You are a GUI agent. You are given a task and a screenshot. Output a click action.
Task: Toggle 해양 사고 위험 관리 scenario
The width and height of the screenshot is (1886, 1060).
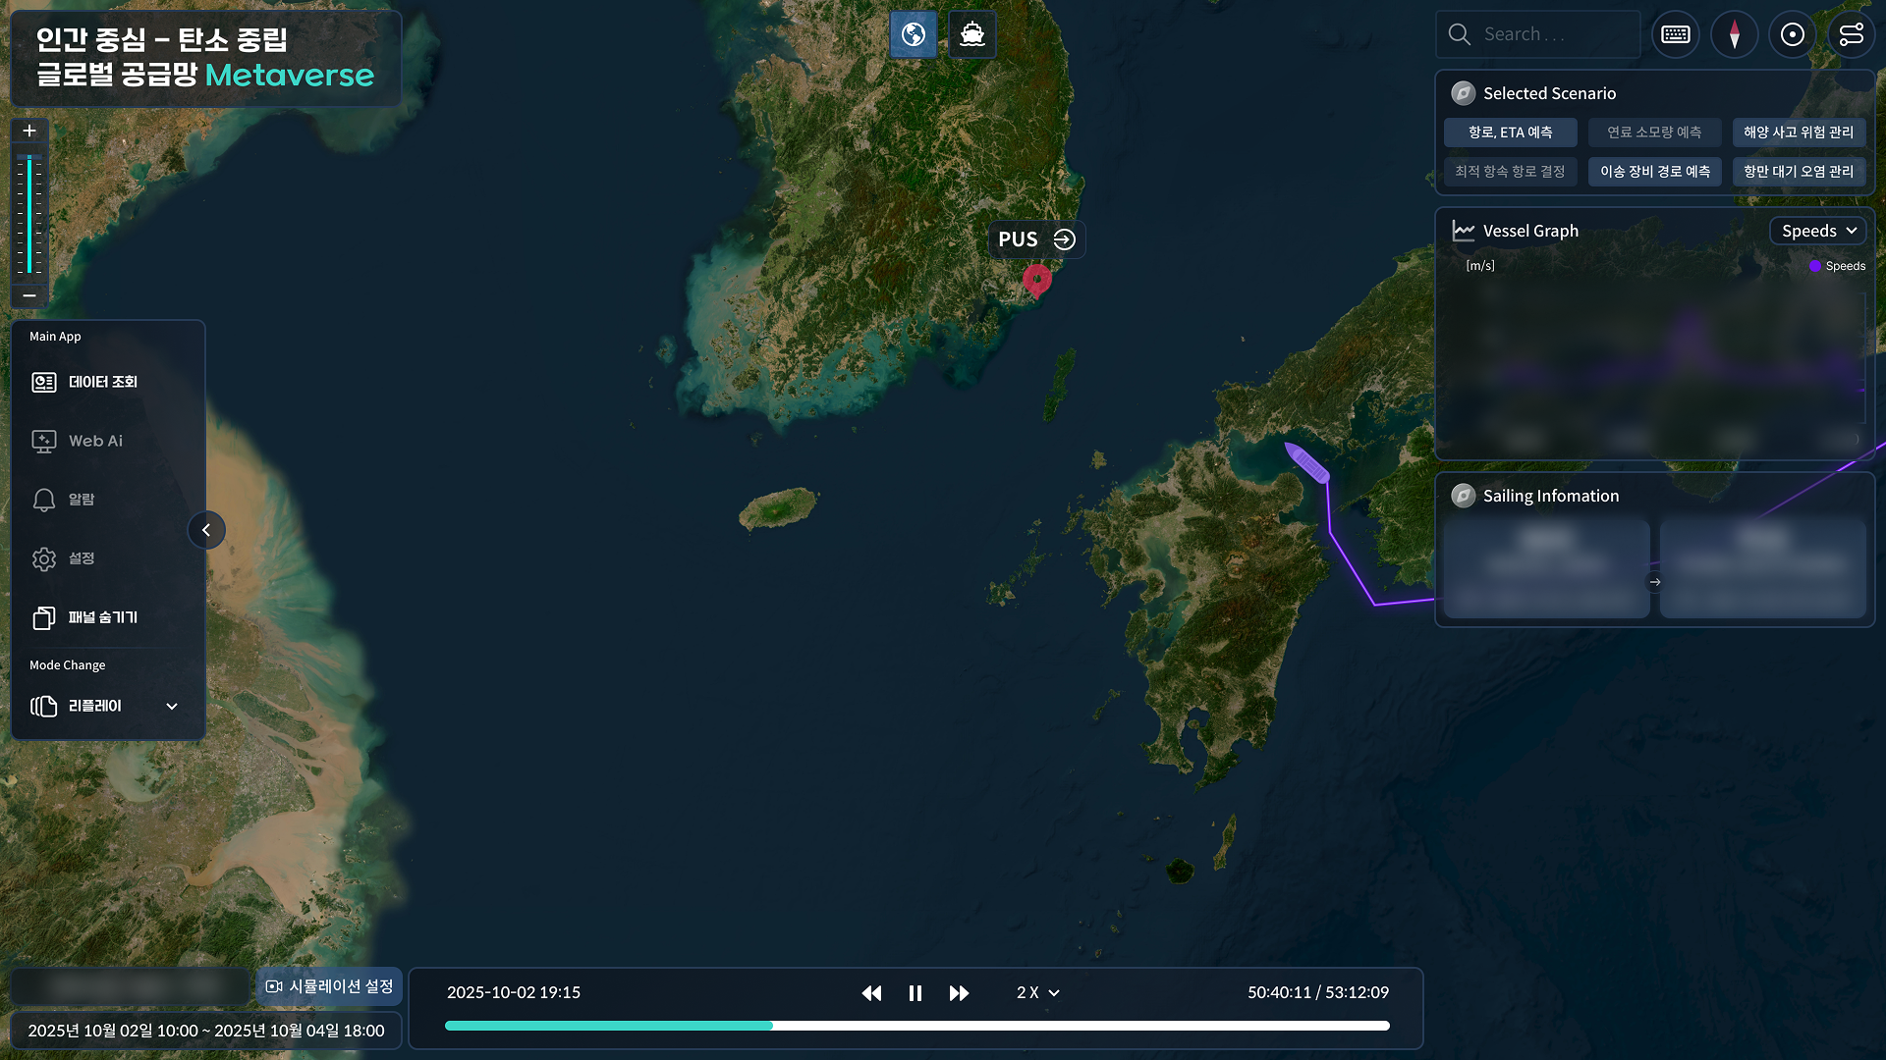coord(1799,132)
